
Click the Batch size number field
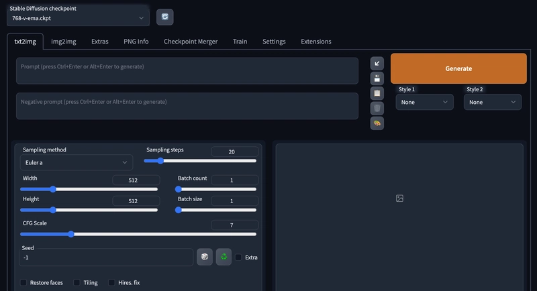click(x=234, y=200)
